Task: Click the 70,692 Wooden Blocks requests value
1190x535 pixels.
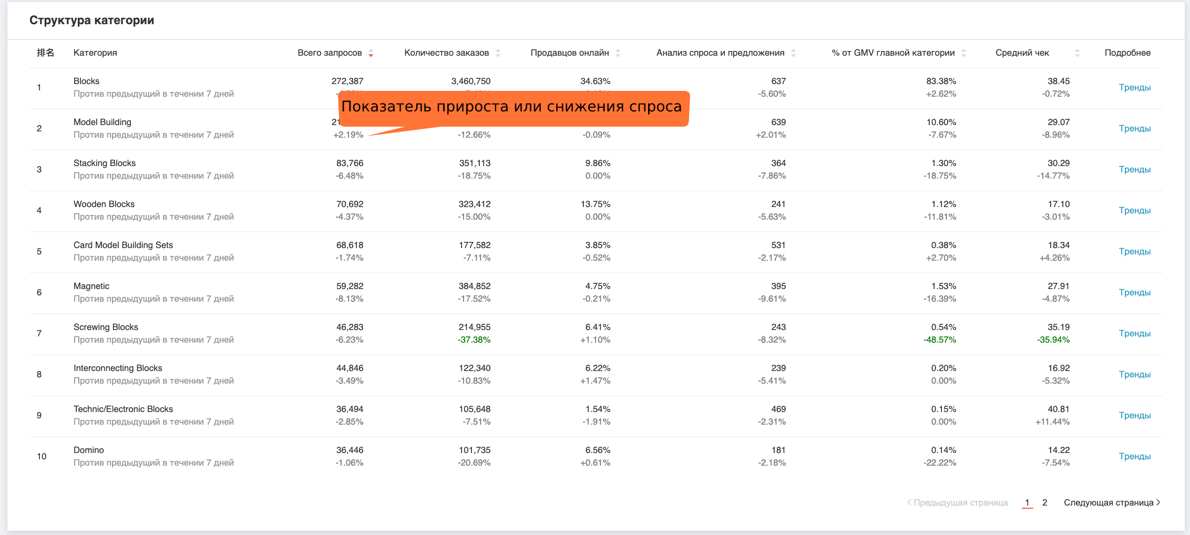Action: point(350,204)
